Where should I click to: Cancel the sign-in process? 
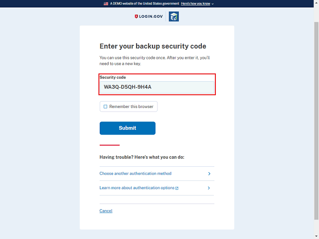coord(106,211)
